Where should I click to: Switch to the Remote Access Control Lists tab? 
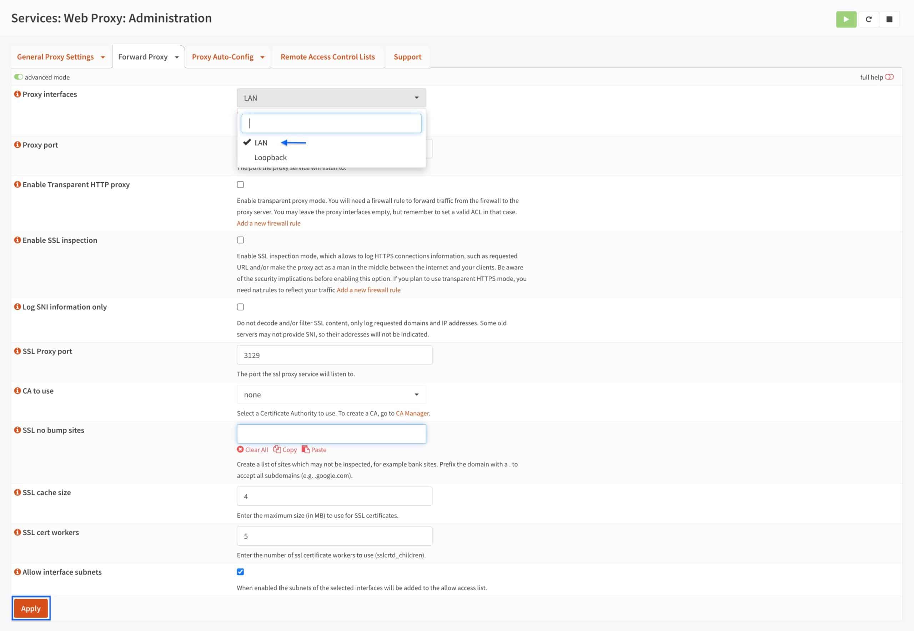[327, 57]
